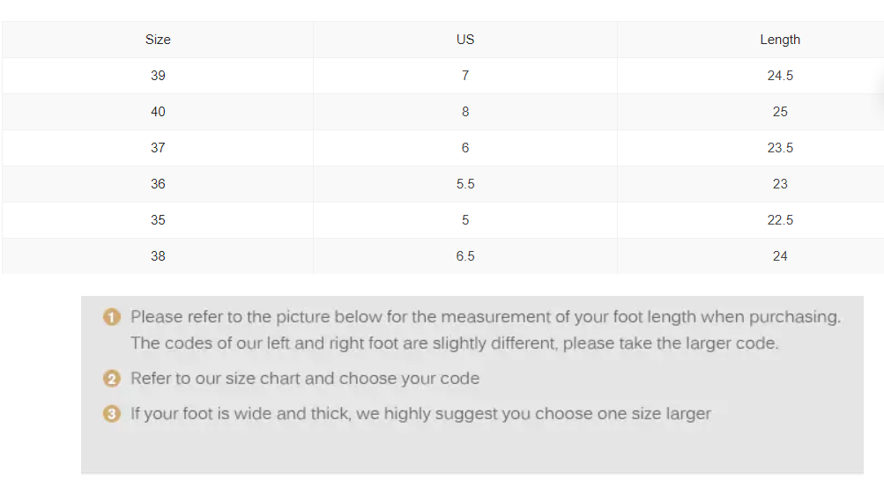Click the "Please refer to the picture below" line
Screen dimensions: 884x487
point(486,317)
